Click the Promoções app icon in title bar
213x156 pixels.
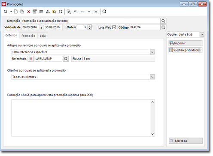coord(4,4)
